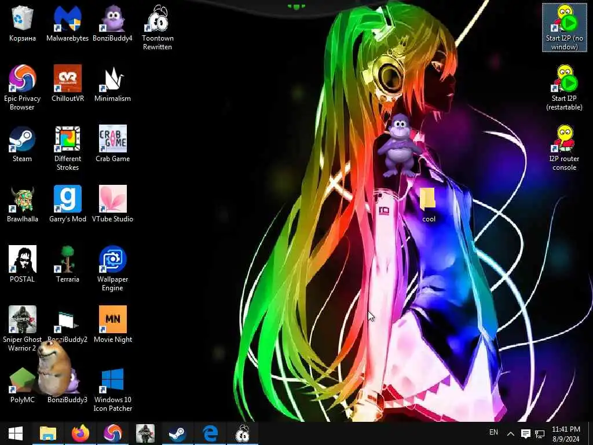Open Microsoft Edge from the taskbar

click(x=210, y=433)
